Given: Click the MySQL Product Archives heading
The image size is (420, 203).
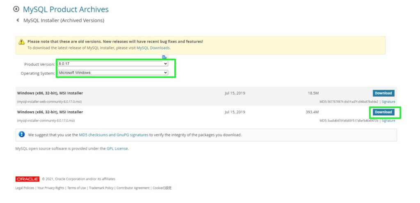Looking at the screenshot, I should pyautogui.click(x=66, y=9).
